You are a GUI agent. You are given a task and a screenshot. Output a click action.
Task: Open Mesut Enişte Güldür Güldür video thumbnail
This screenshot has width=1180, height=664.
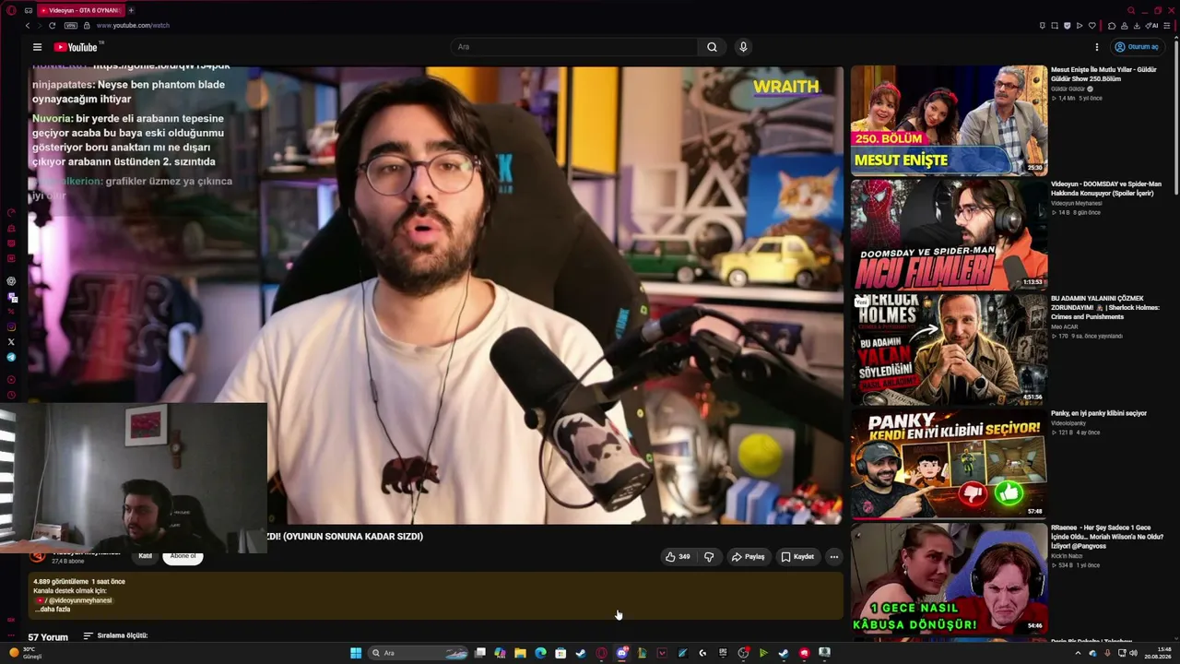pyautogui.click(x=949, y=120)
